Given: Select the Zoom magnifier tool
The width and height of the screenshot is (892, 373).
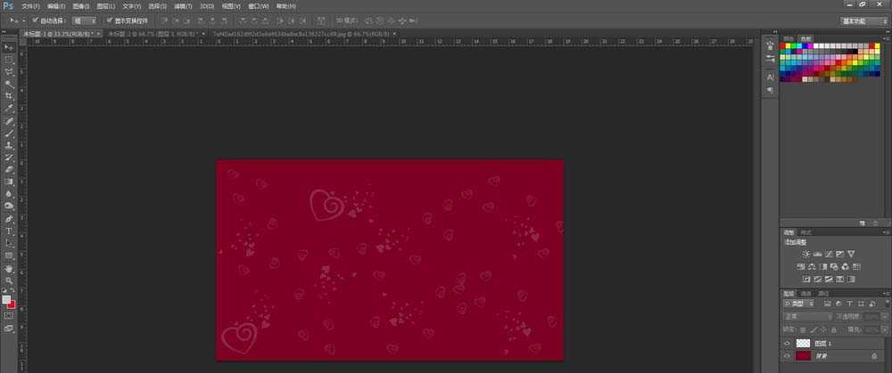Looking at the screenshot, I should (9, 280).
